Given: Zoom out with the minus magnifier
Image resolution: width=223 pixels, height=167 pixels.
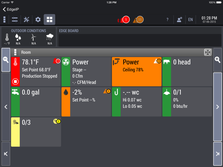Looking at the screenshot, I should [6, 60].
